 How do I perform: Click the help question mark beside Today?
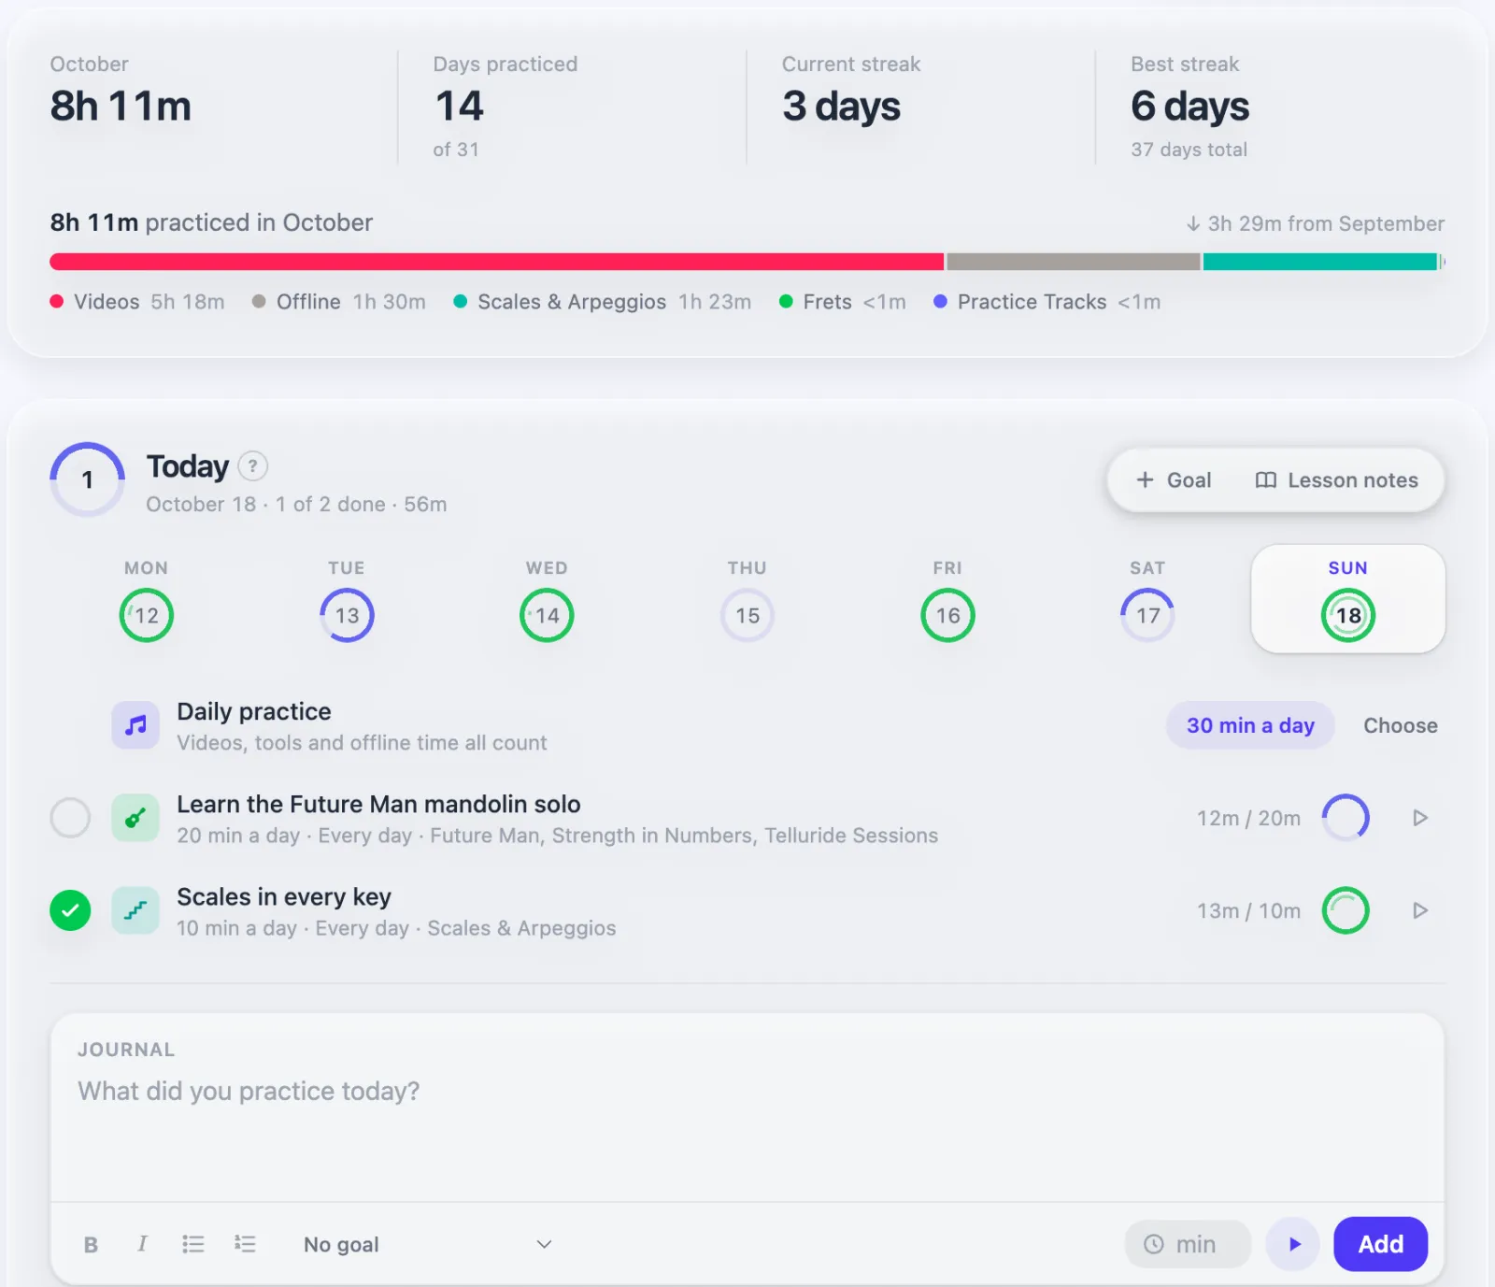pos(252,465)
